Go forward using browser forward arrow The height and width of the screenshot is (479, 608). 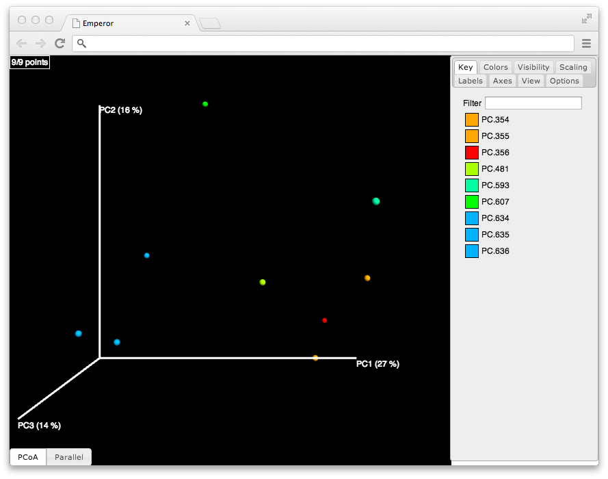40,43
